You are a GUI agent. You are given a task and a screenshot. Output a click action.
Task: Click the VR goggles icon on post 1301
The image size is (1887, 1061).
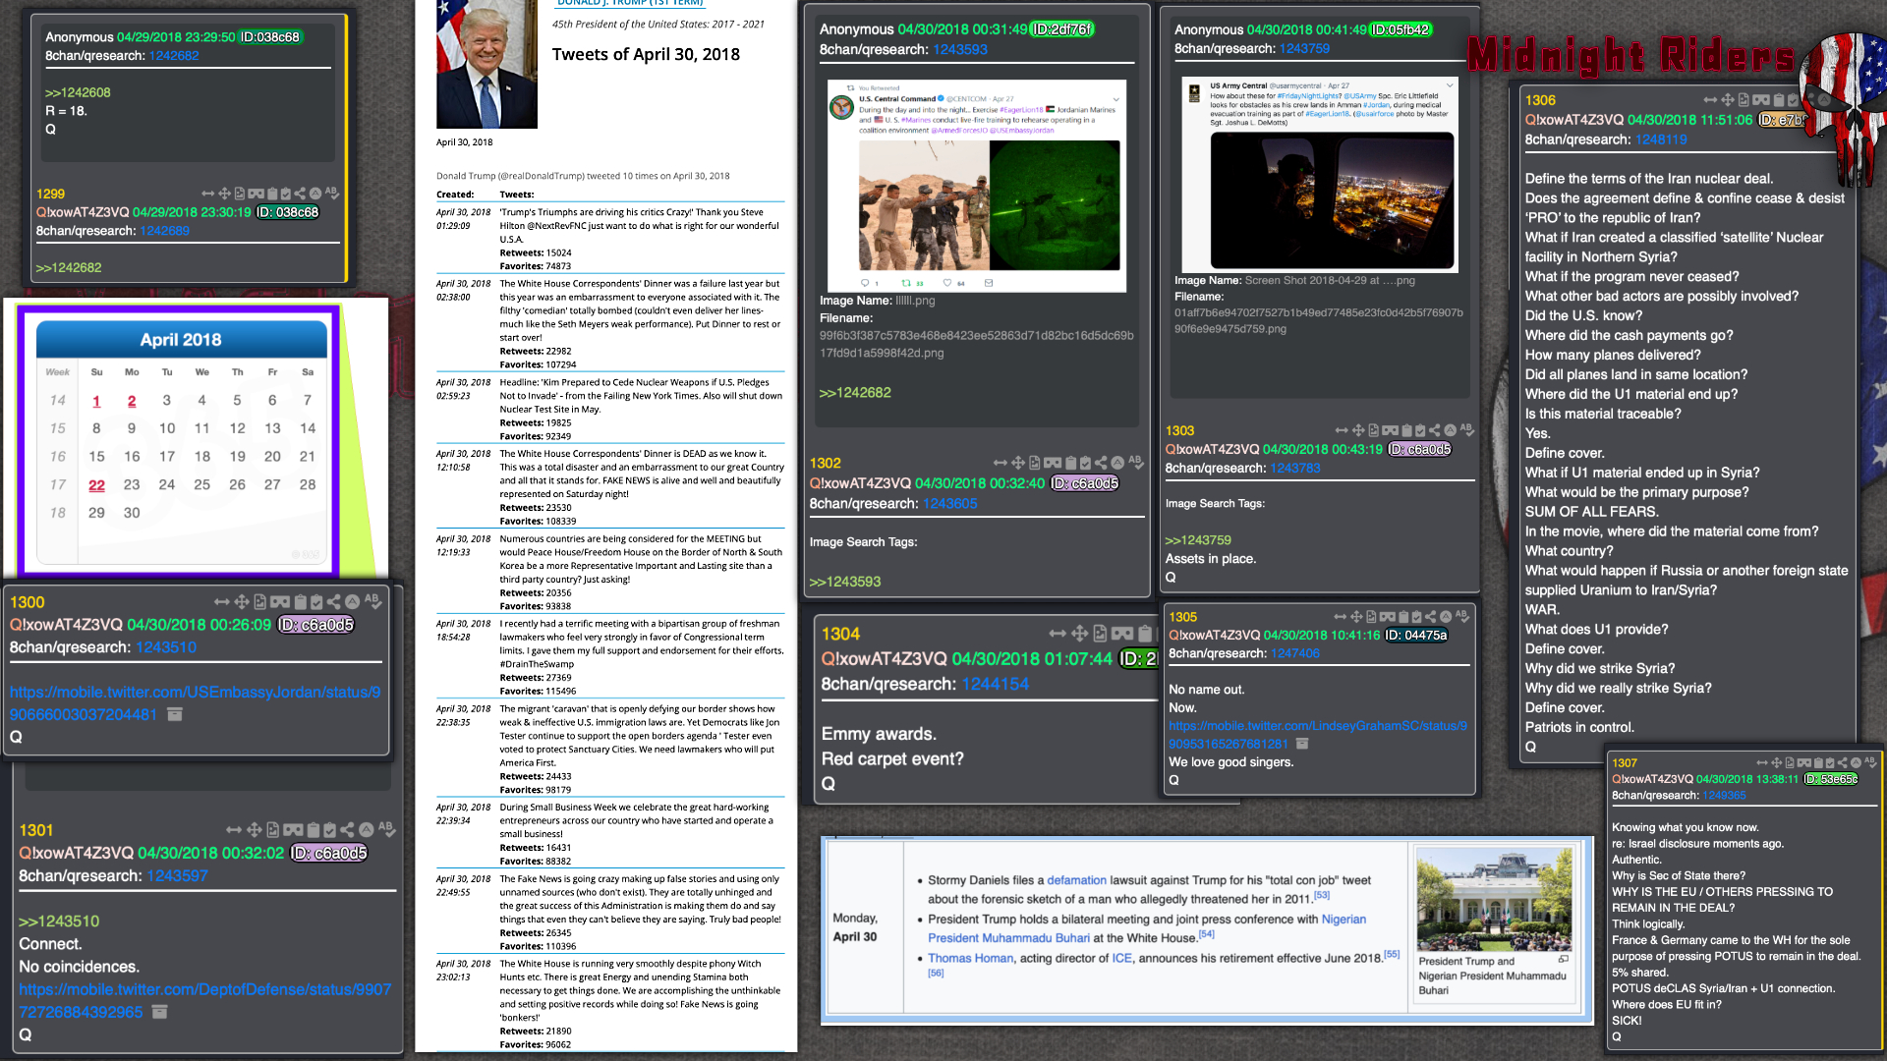point(293,830)
